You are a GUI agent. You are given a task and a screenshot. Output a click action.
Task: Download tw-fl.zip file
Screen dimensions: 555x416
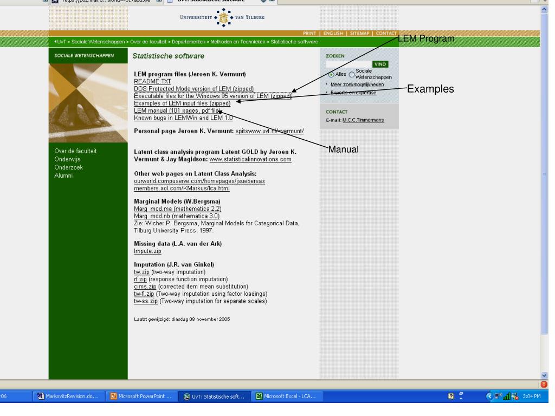tap(144, 294)
